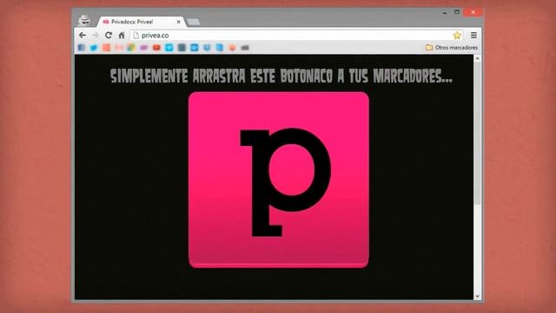Viewport: 556px width, 313px height.
Task: Reload the privea.co page
Action: tap(109, 35)
